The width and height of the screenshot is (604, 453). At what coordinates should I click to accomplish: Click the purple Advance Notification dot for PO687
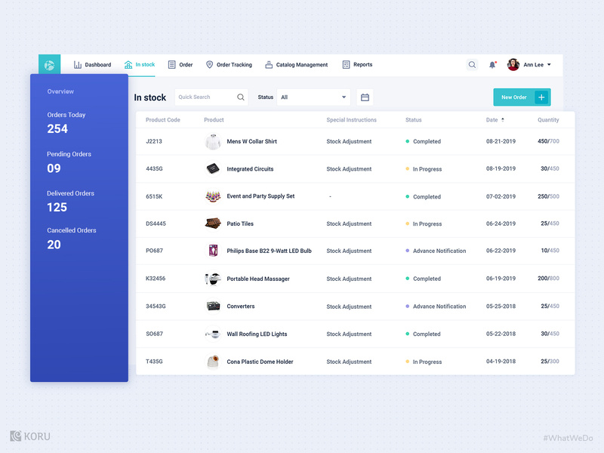pyautogui.click(x=408, y=251)
